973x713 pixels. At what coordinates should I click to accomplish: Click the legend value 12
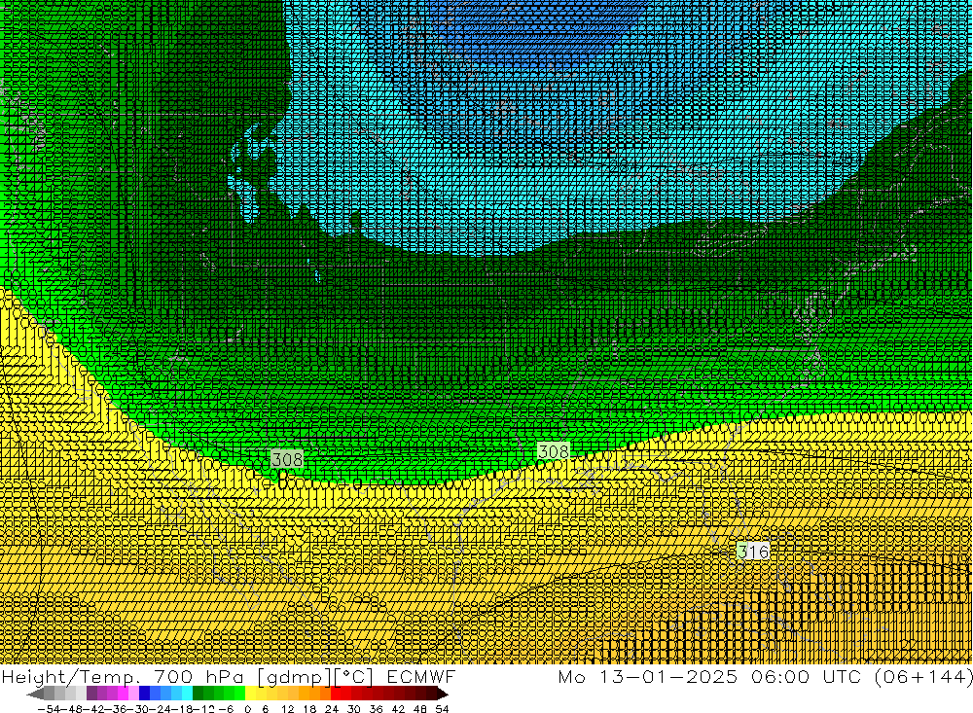[x=287, y=709]
